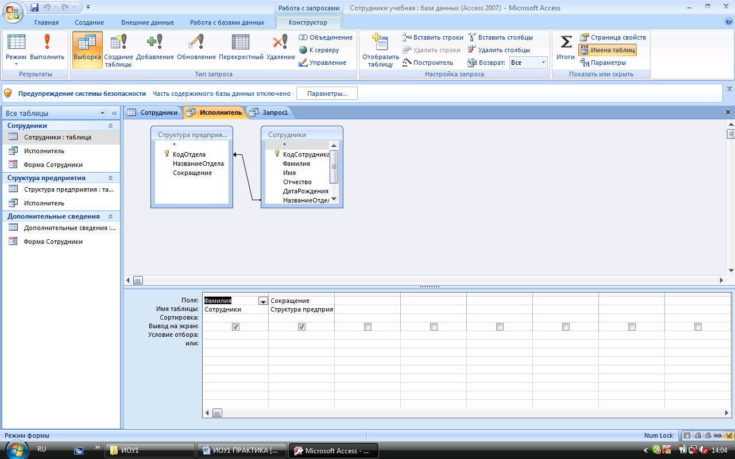
Task: Open the Построитель expression builder
Action: [428, 63]
